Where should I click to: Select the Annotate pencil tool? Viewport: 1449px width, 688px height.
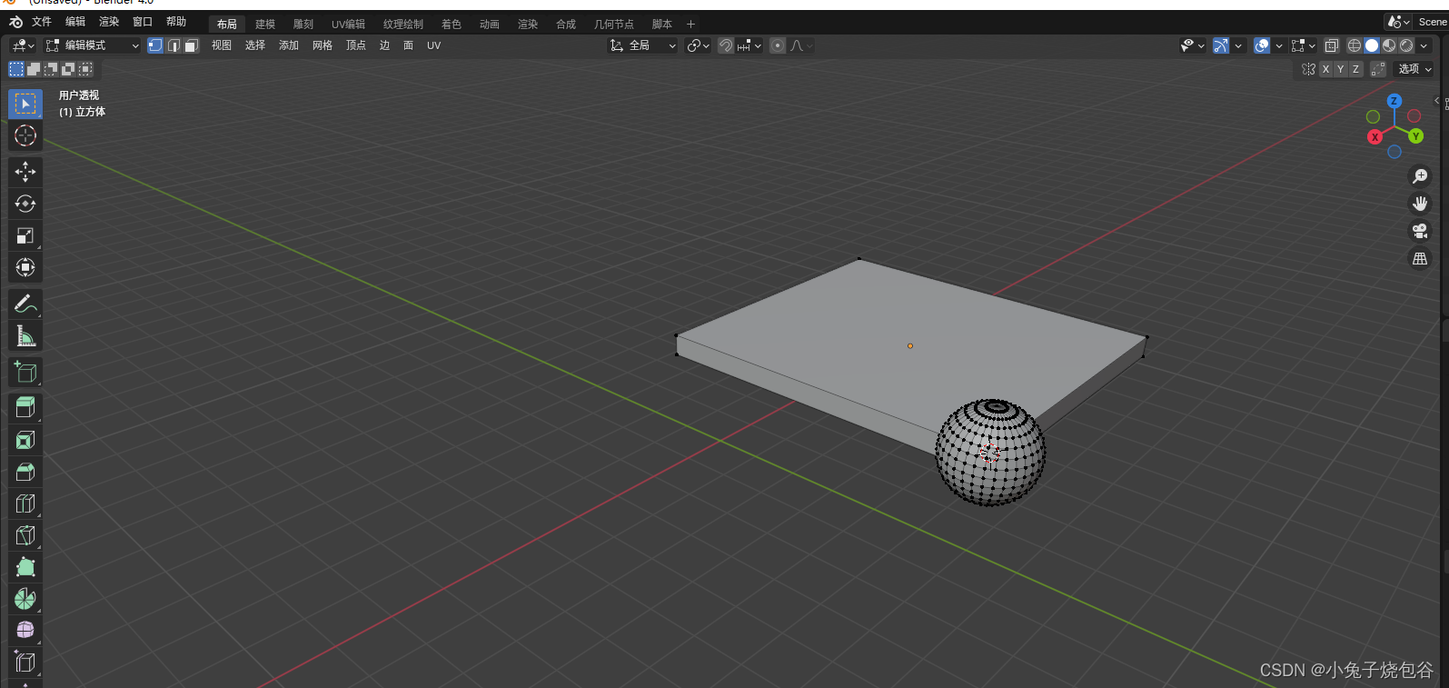click(x=25, y=304)
